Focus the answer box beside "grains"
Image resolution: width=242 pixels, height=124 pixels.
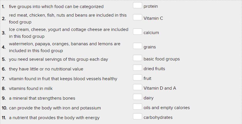(137, 46)
